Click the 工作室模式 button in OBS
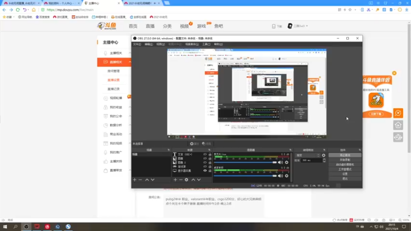Viewport: 411px width, 231px height. click(x=345, y=169)
